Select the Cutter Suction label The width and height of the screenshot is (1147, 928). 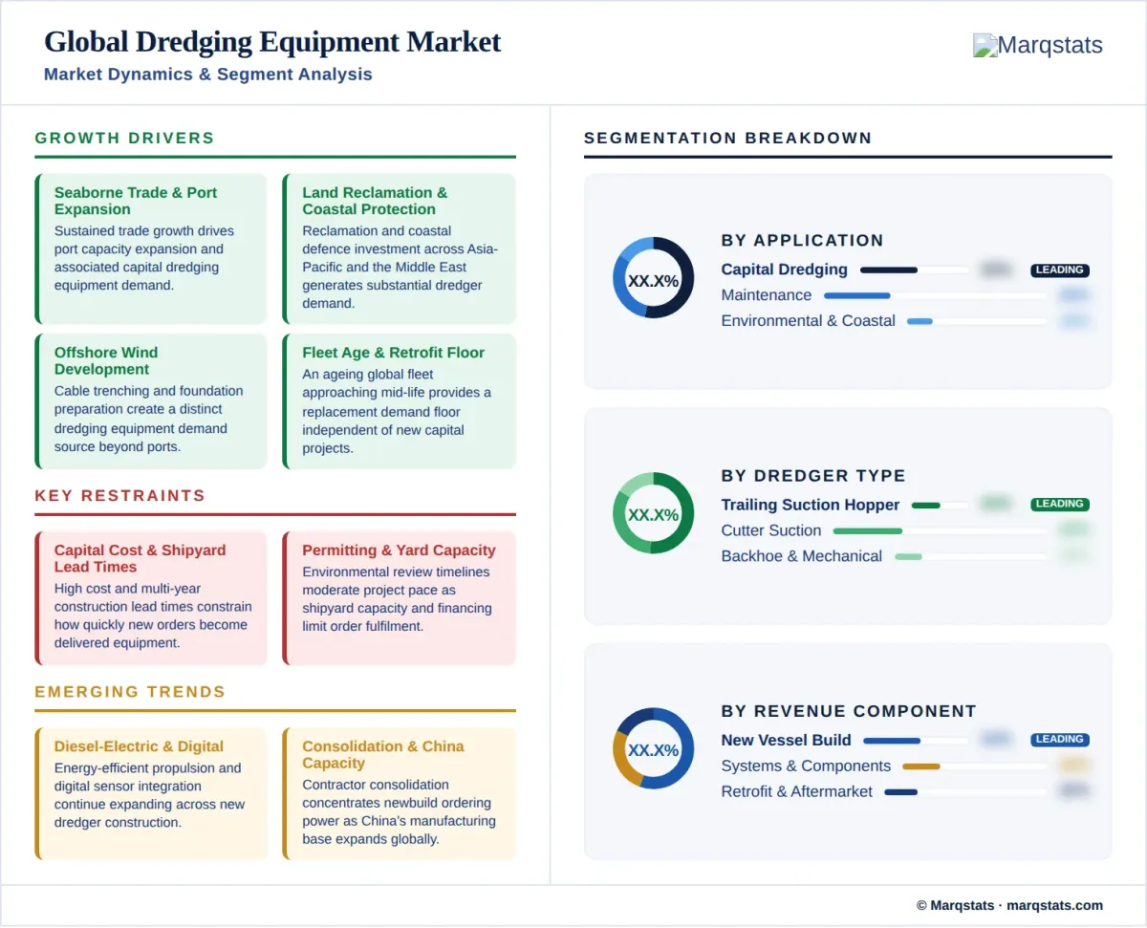point(771,530)
